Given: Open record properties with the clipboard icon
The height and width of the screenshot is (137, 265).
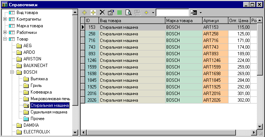Looking at the screenshot, I should [x=111, y=13].
